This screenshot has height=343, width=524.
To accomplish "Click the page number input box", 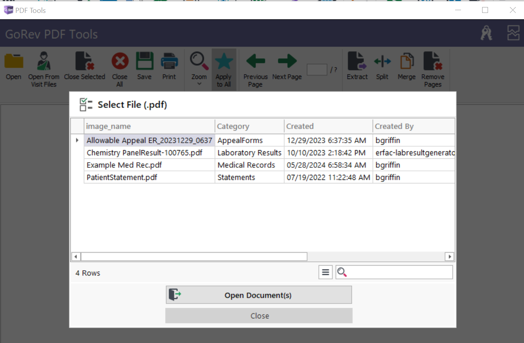I will click(x=317, y=70).
